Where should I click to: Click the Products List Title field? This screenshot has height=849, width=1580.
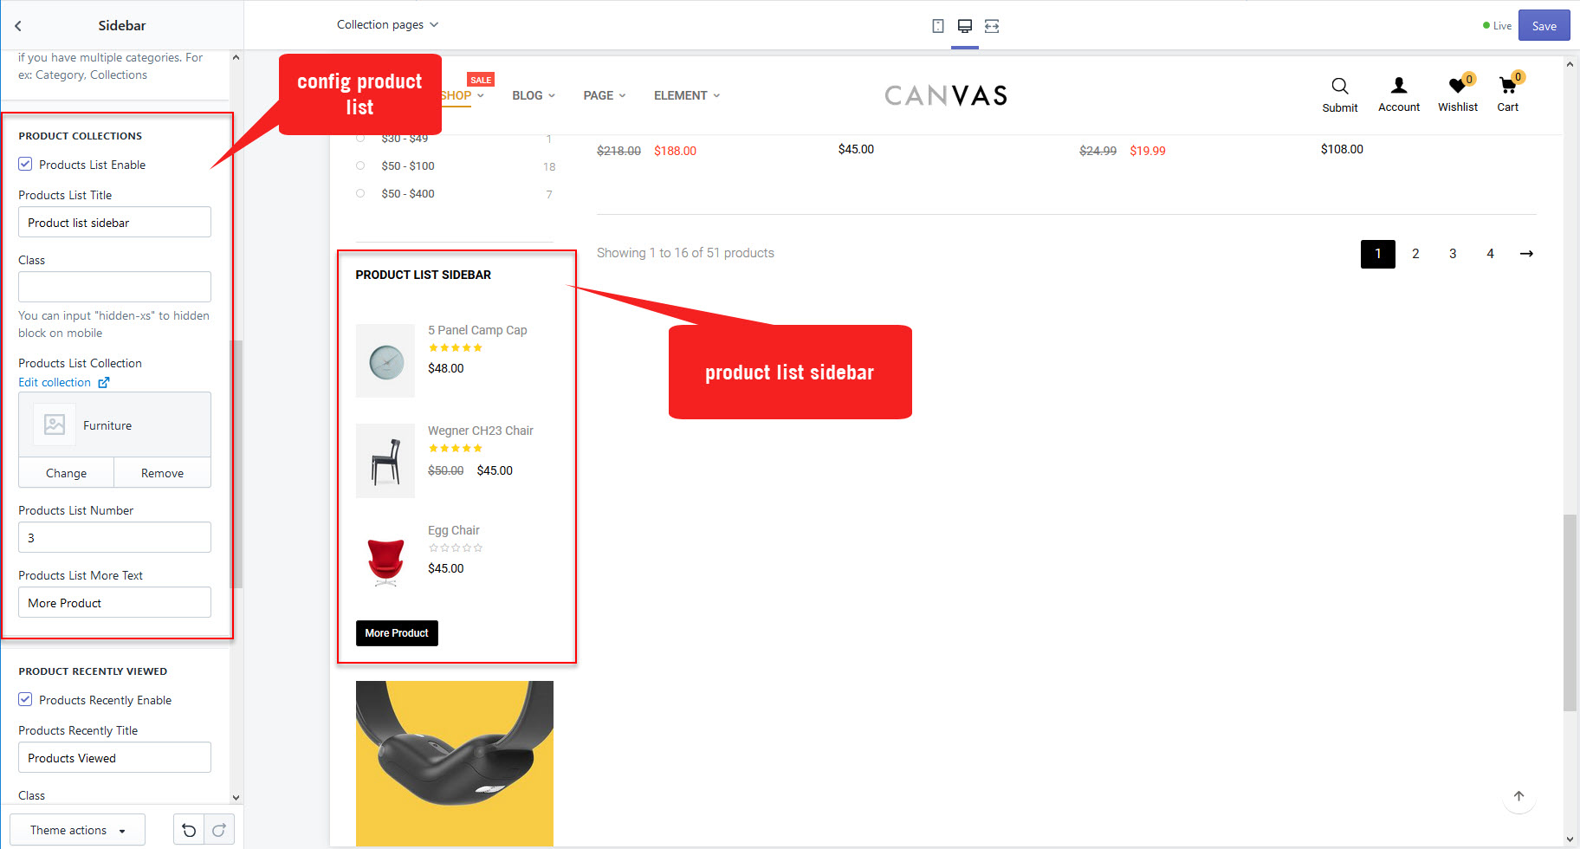click(x=114, y=223)
